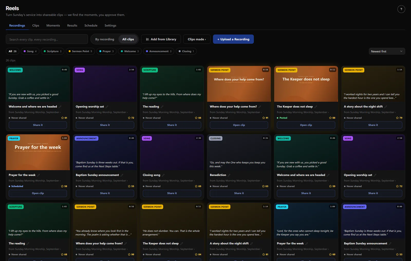The image size is (411, 261).
Task: Edit the Benediction clip title pencil
Action: click(229, 175)
